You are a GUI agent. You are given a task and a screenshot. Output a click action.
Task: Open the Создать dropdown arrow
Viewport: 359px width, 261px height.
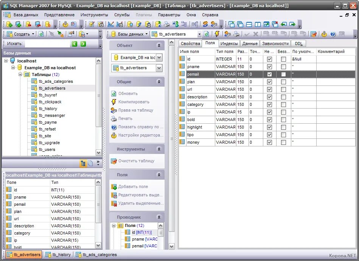pos(33,34)
